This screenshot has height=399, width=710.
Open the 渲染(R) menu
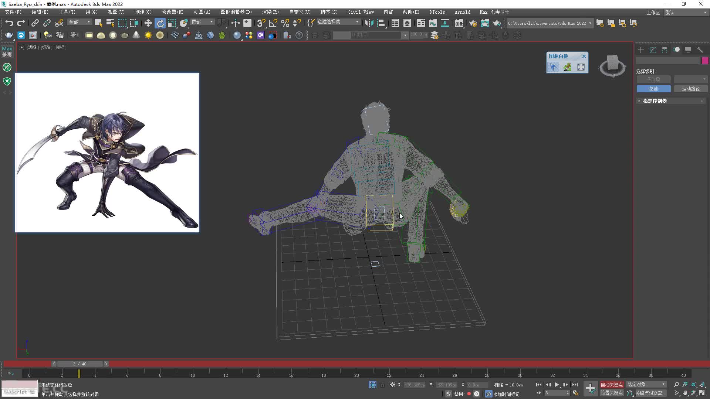click(270, 12)
